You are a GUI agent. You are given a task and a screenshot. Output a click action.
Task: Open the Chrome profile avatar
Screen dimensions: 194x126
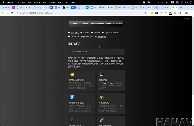point(186,13)
